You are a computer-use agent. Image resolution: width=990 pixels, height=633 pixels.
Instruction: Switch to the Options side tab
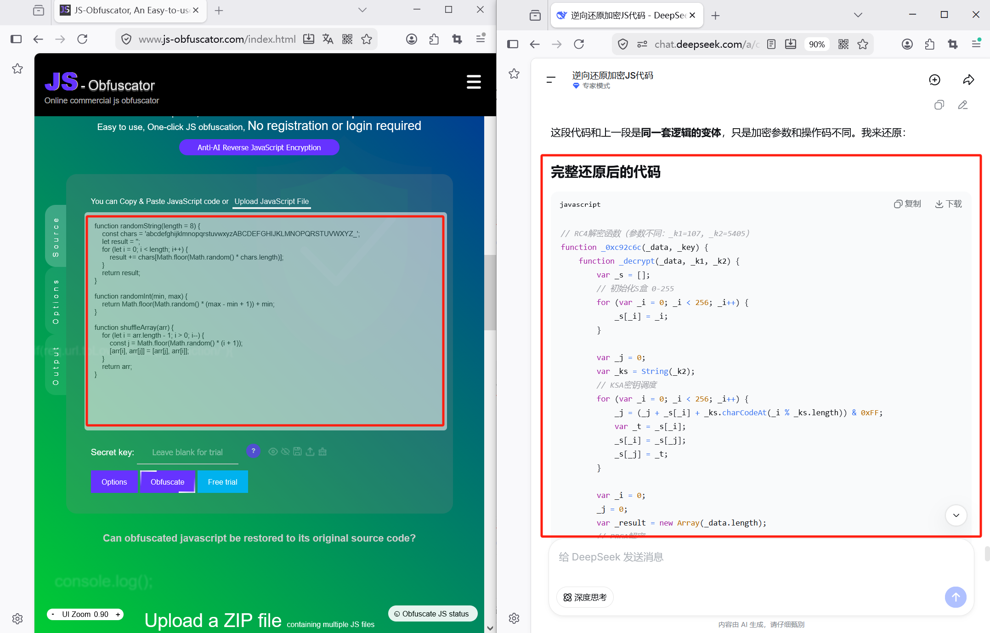click(x=56, y=301)
